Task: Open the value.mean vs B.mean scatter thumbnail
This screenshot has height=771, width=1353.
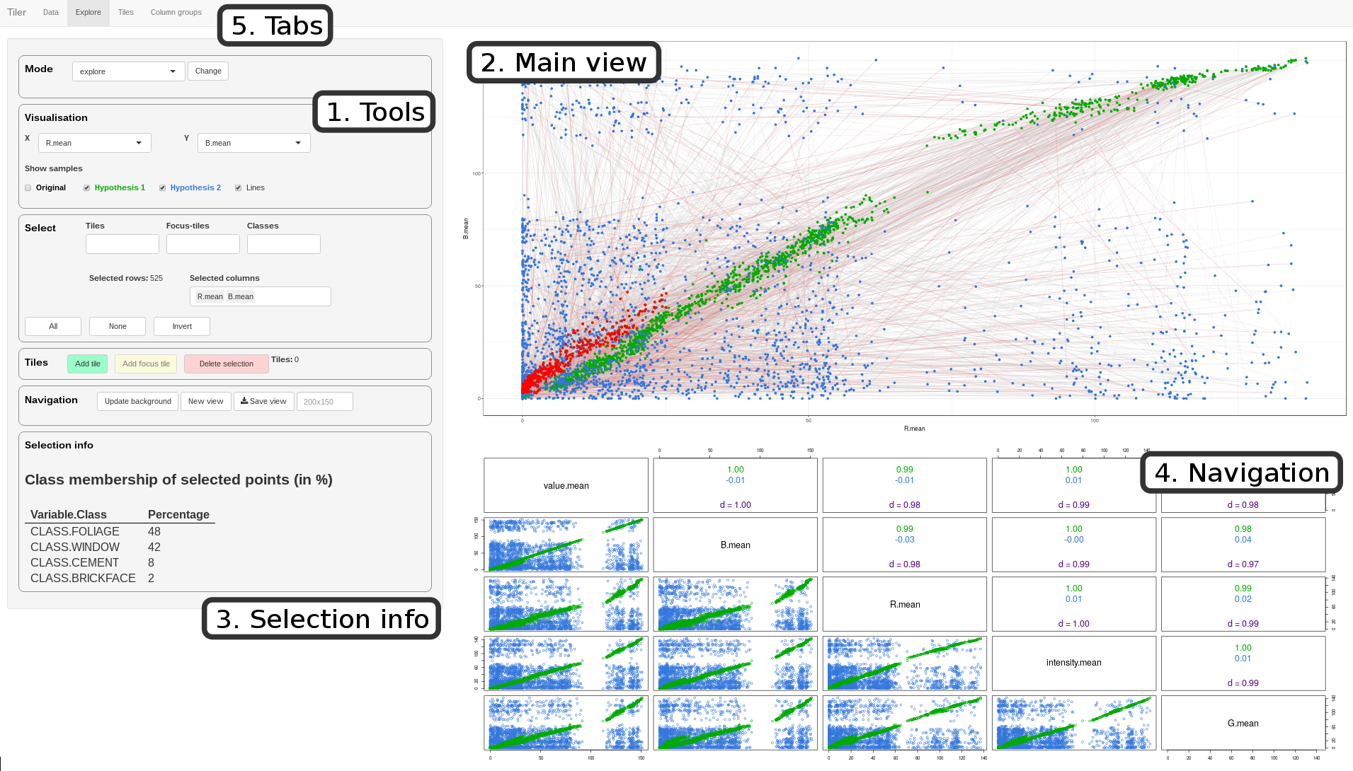Action: point(566,545)
